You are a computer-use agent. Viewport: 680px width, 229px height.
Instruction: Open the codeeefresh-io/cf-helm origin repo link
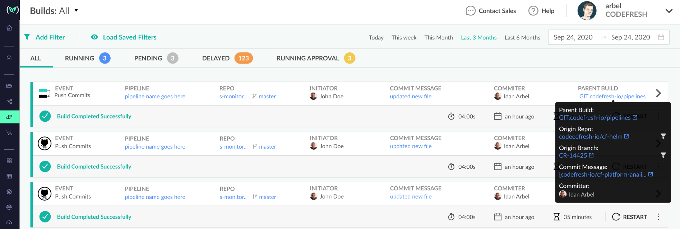pos(591,136)
